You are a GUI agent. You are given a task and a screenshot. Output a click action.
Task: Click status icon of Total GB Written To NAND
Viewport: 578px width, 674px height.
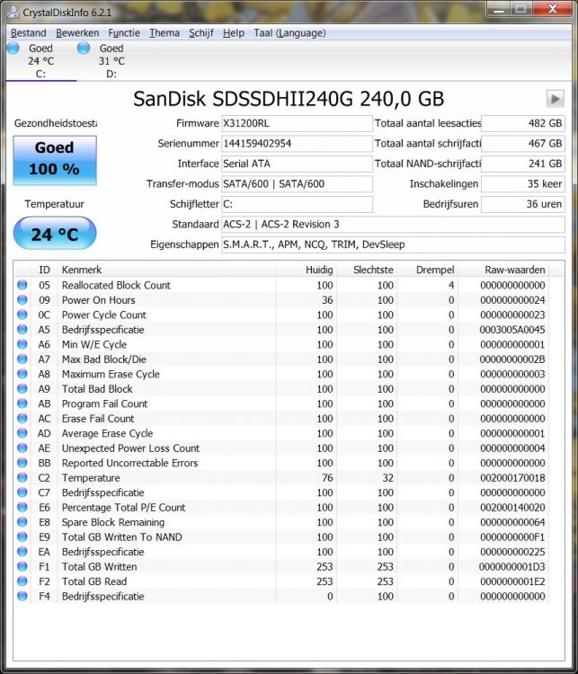(x=22, y=537)
